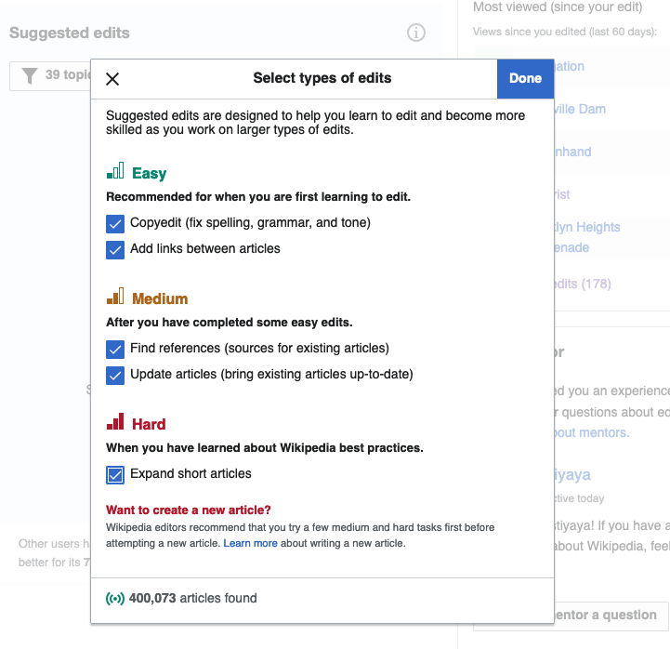Screen dimensions: 670x649
Task: Click the Hard difficulty bars icon
Action: click(115, 424)
